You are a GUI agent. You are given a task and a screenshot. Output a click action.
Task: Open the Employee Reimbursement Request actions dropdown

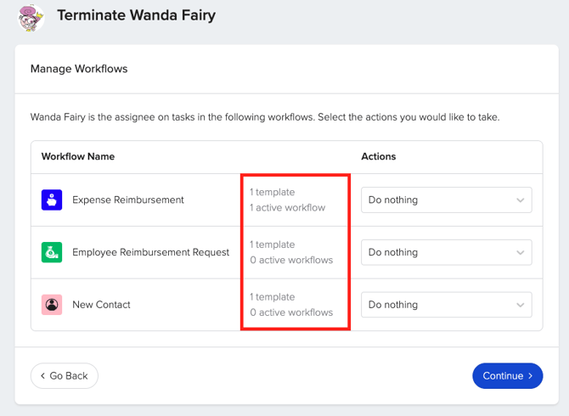point(447,252)
